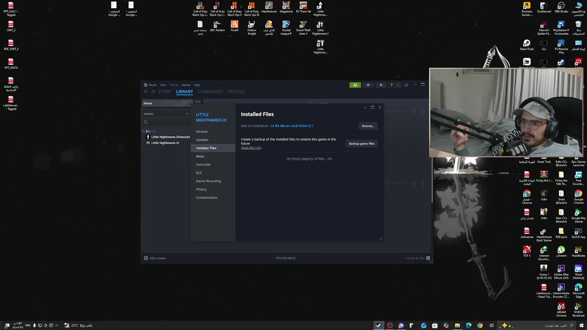Open ARC Raiders desktop shortcut
This screenshot has width=587, height=330.
[217, 26]
